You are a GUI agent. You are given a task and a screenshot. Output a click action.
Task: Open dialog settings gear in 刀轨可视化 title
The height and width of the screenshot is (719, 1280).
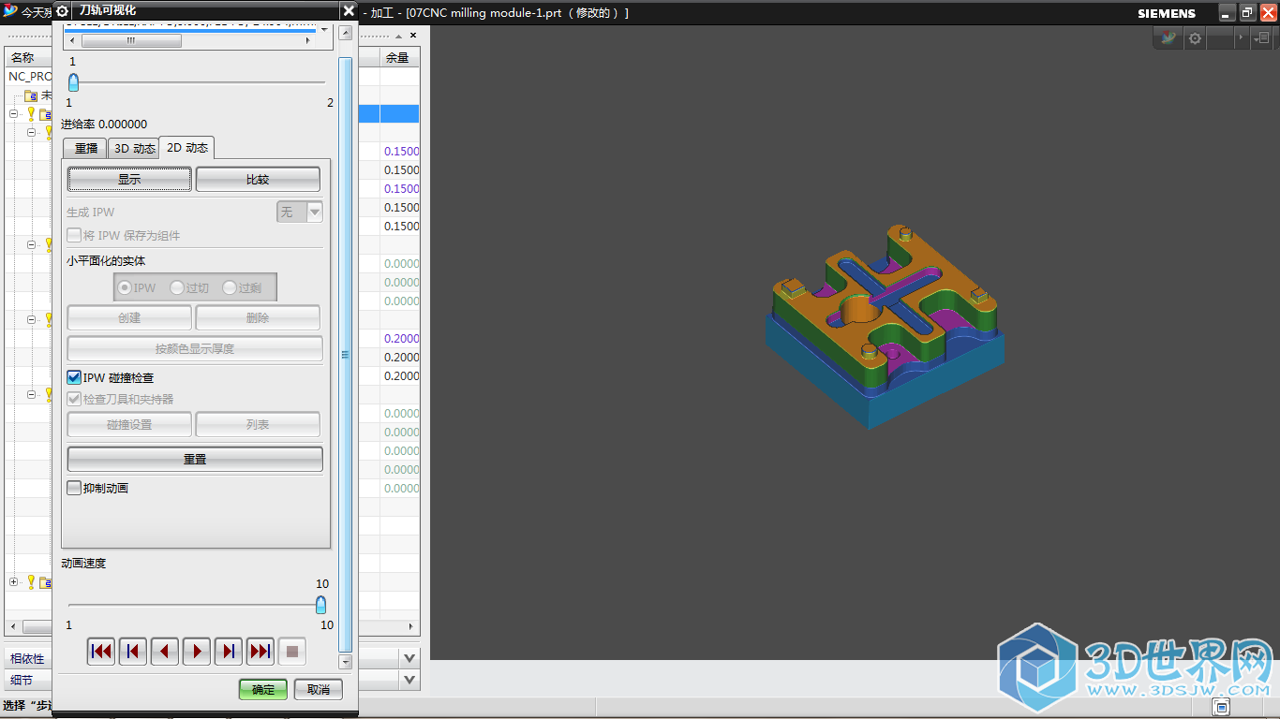[63, 10]
